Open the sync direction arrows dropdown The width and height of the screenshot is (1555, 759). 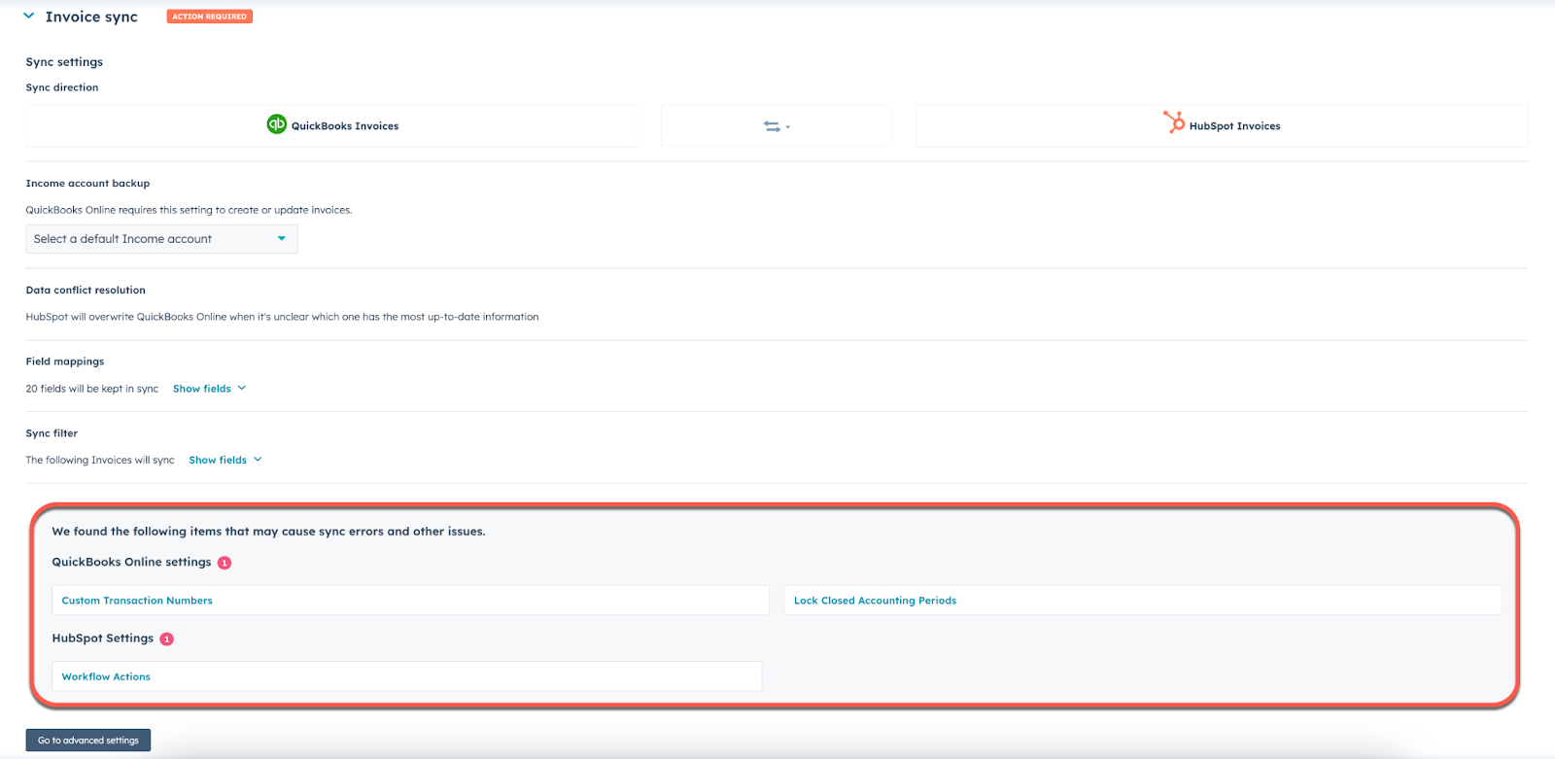(x=777, y=126)
